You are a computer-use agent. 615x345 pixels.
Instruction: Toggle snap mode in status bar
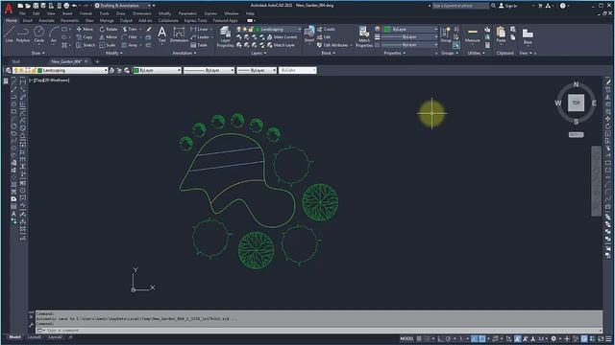click(427, 338)
